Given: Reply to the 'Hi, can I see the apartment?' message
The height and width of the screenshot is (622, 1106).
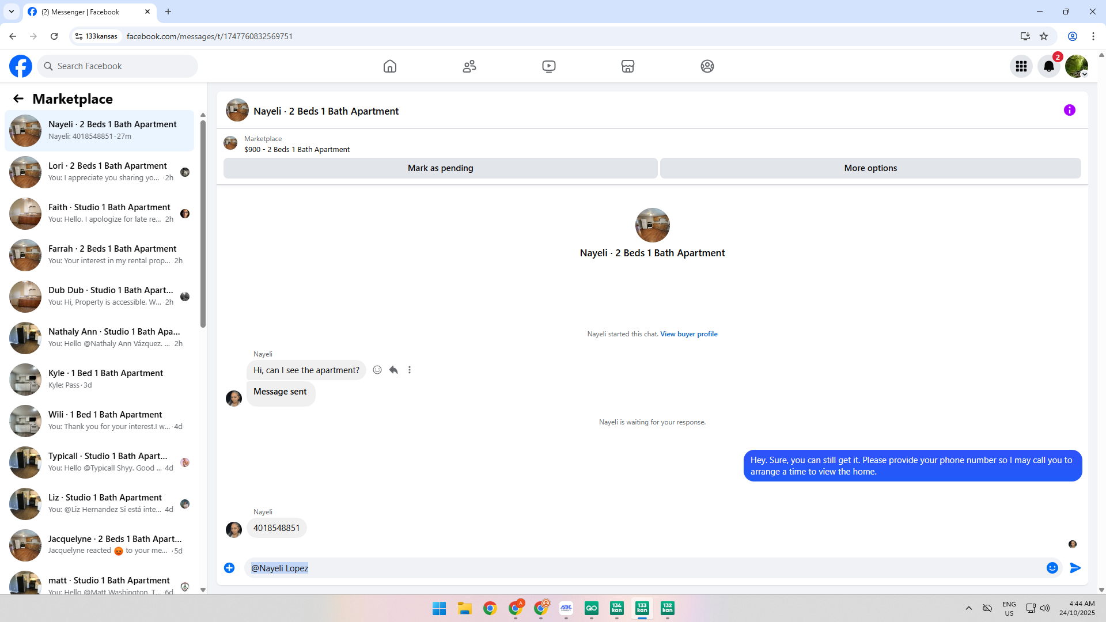Looking at the screenshot, I should [393, 370].
